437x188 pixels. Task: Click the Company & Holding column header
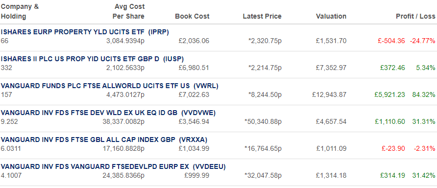(20, 11)
